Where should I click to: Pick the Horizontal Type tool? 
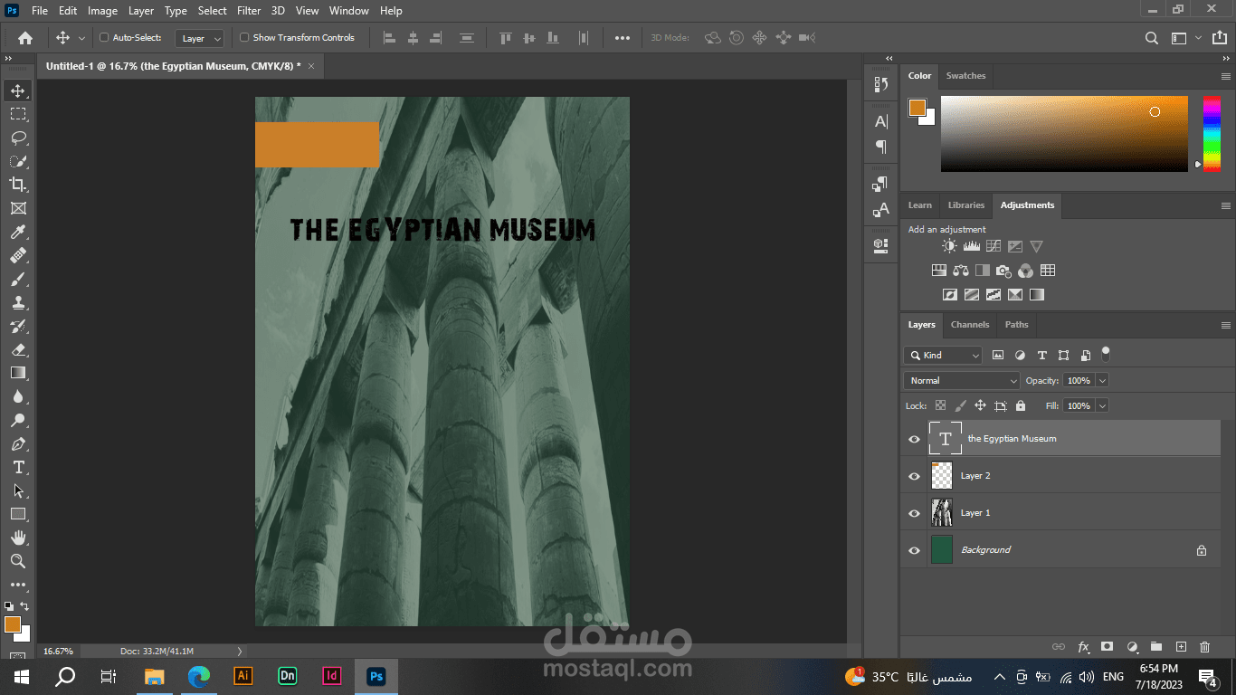pyautogui.click(x=18, y=467)
